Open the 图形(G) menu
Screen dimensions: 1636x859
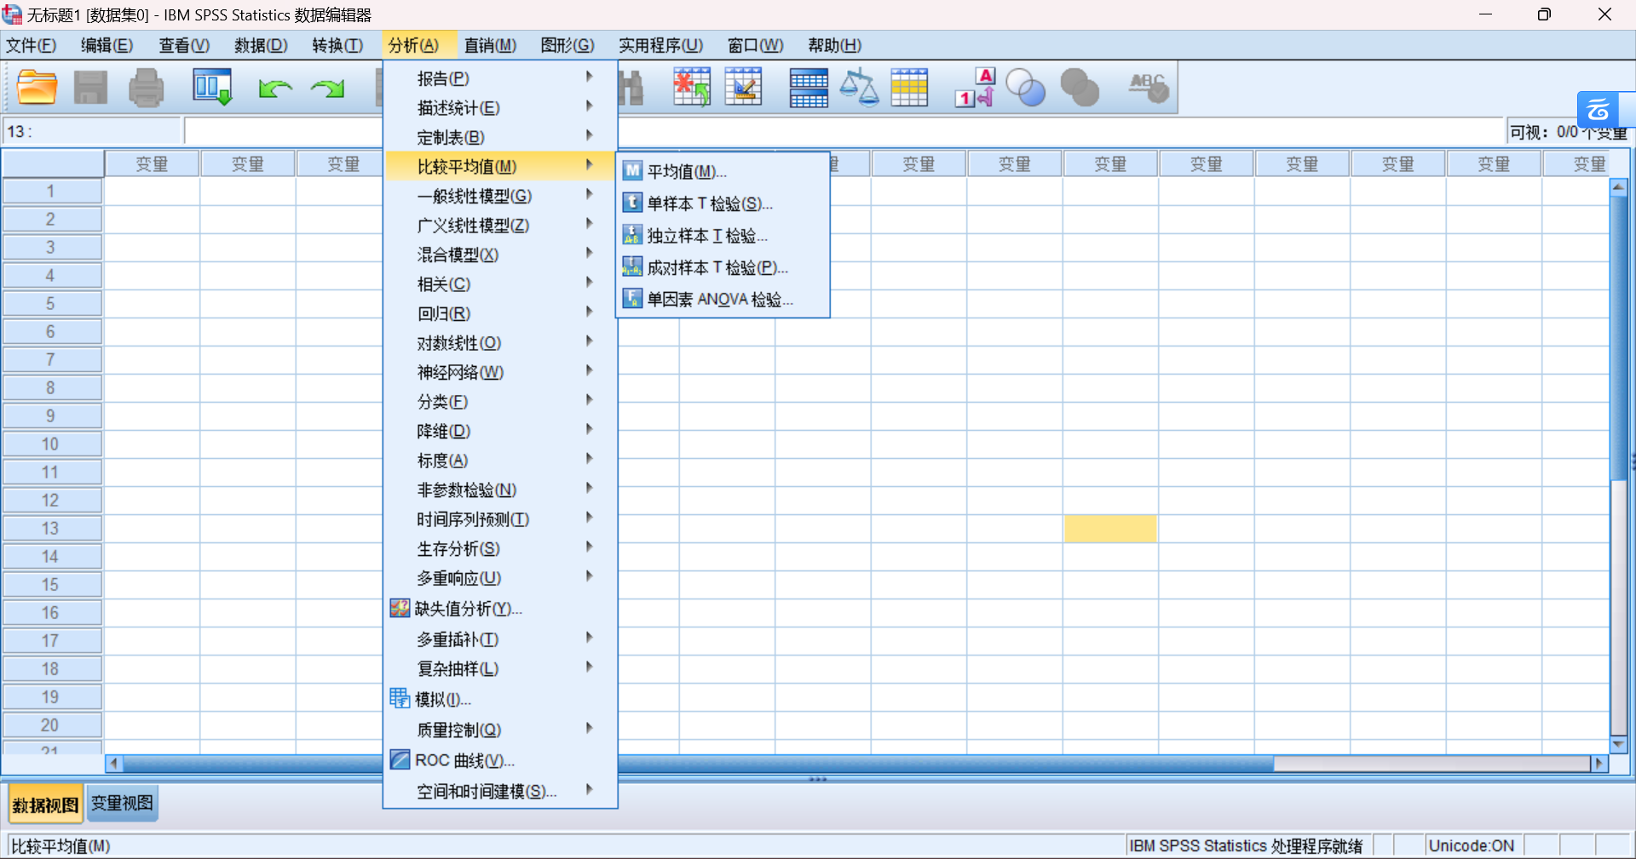(x=567, y=45)
